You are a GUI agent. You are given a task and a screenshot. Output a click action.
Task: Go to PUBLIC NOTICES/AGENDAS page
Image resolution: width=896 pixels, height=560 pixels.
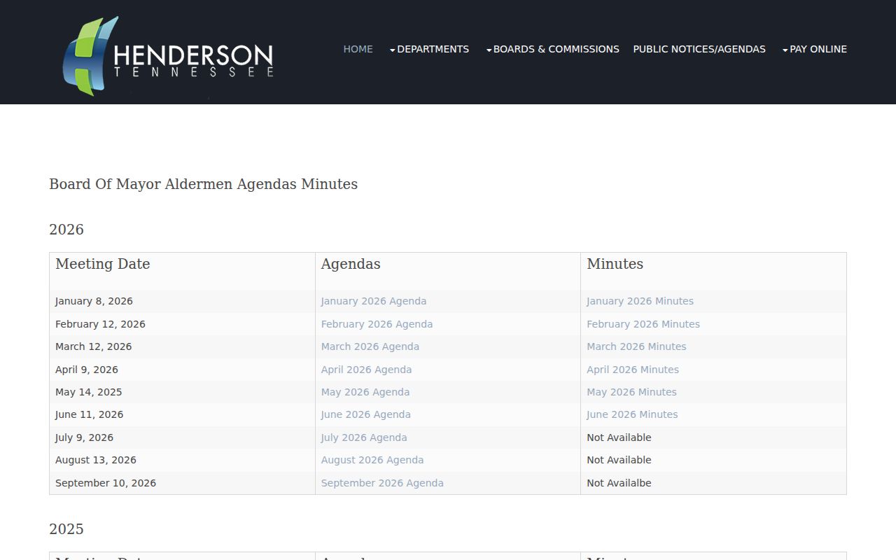click(x=699, y=49)
